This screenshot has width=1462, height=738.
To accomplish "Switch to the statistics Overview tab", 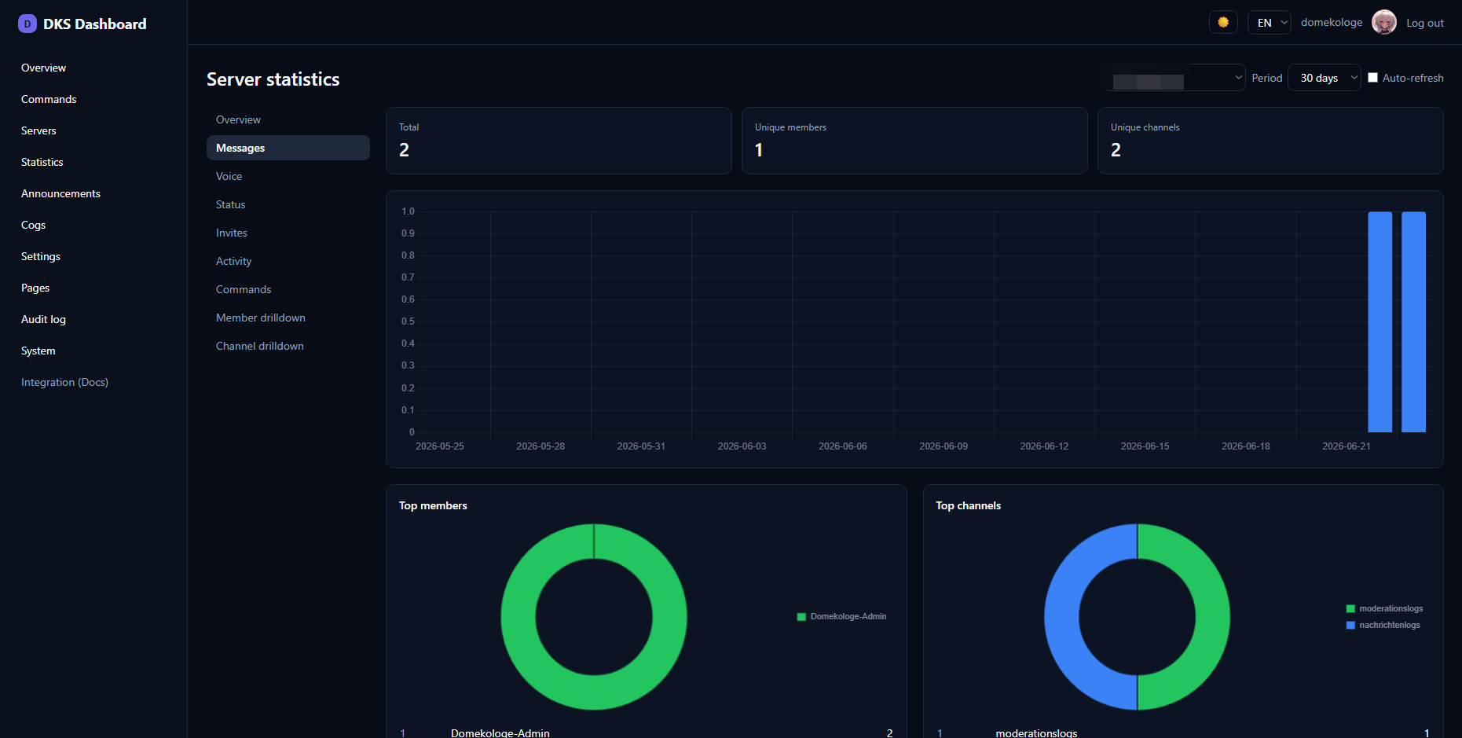I will [x=288, y=119].
